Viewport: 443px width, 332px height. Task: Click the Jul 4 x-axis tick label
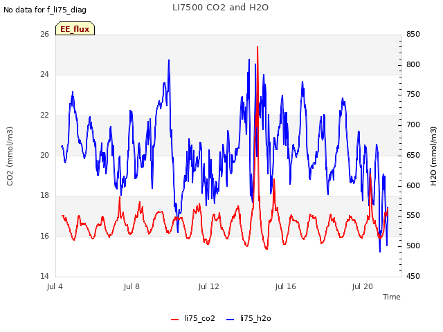click(x=55, y=286)
